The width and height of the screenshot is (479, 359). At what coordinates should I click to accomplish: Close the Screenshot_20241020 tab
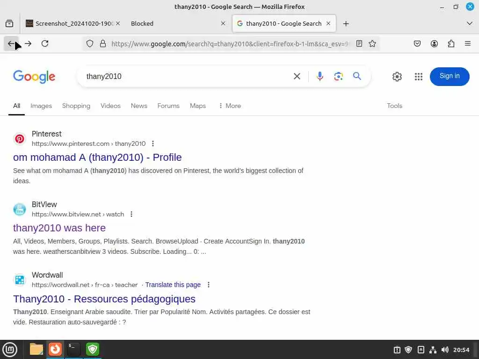click(118, 23)
